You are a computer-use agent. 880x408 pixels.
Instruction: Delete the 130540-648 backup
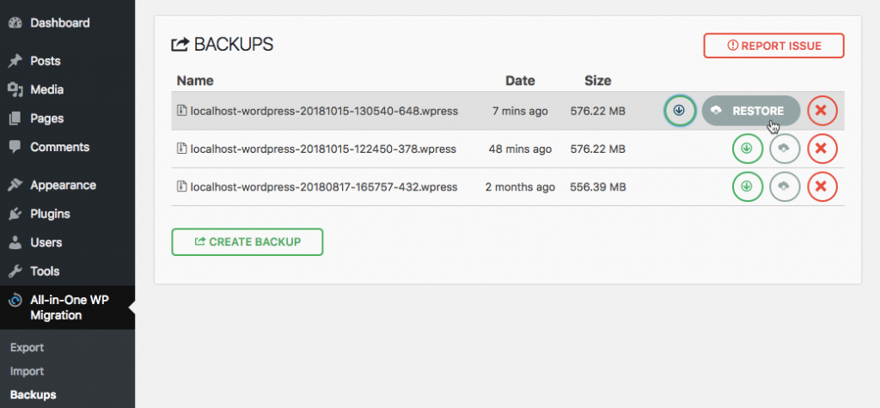(x=822, y=111)
